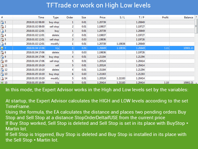The width and height of the screenshot is (198, 149).
Task: Select row 14 modify order at 1.20524
Action: (x=93, y=79)
